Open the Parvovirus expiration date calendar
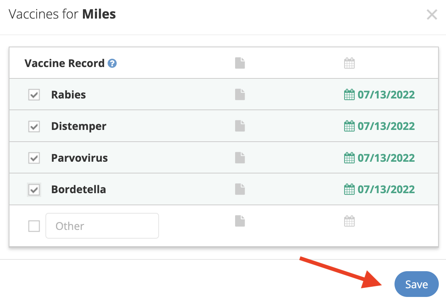Image resolution: width=446 pixels, height=303 pixels. pyautogui.click(x=349, y=158)
